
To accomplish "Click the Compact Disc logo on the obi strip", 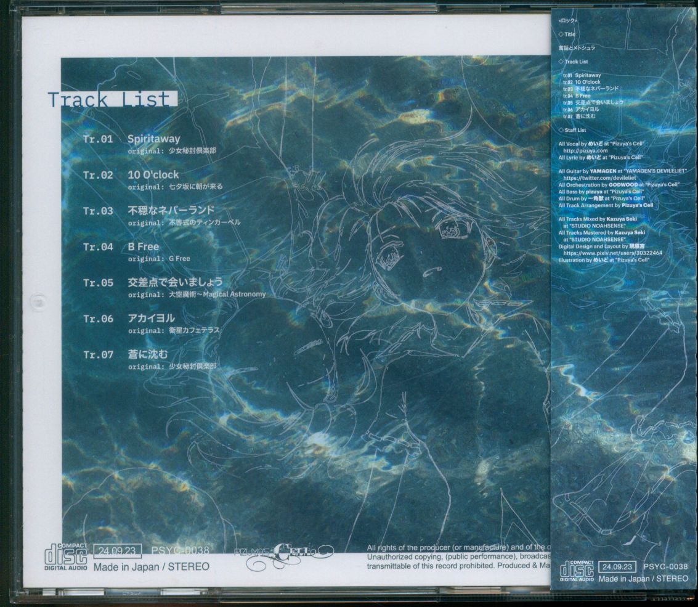I will click(x=577, y=571).
